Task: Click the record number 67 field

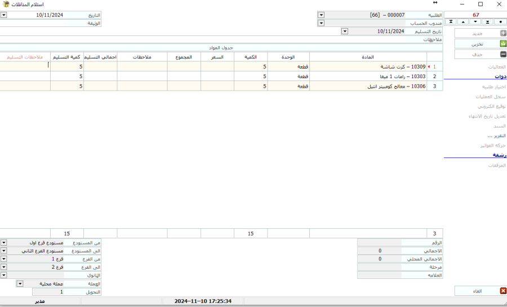Action: [475, 15]
